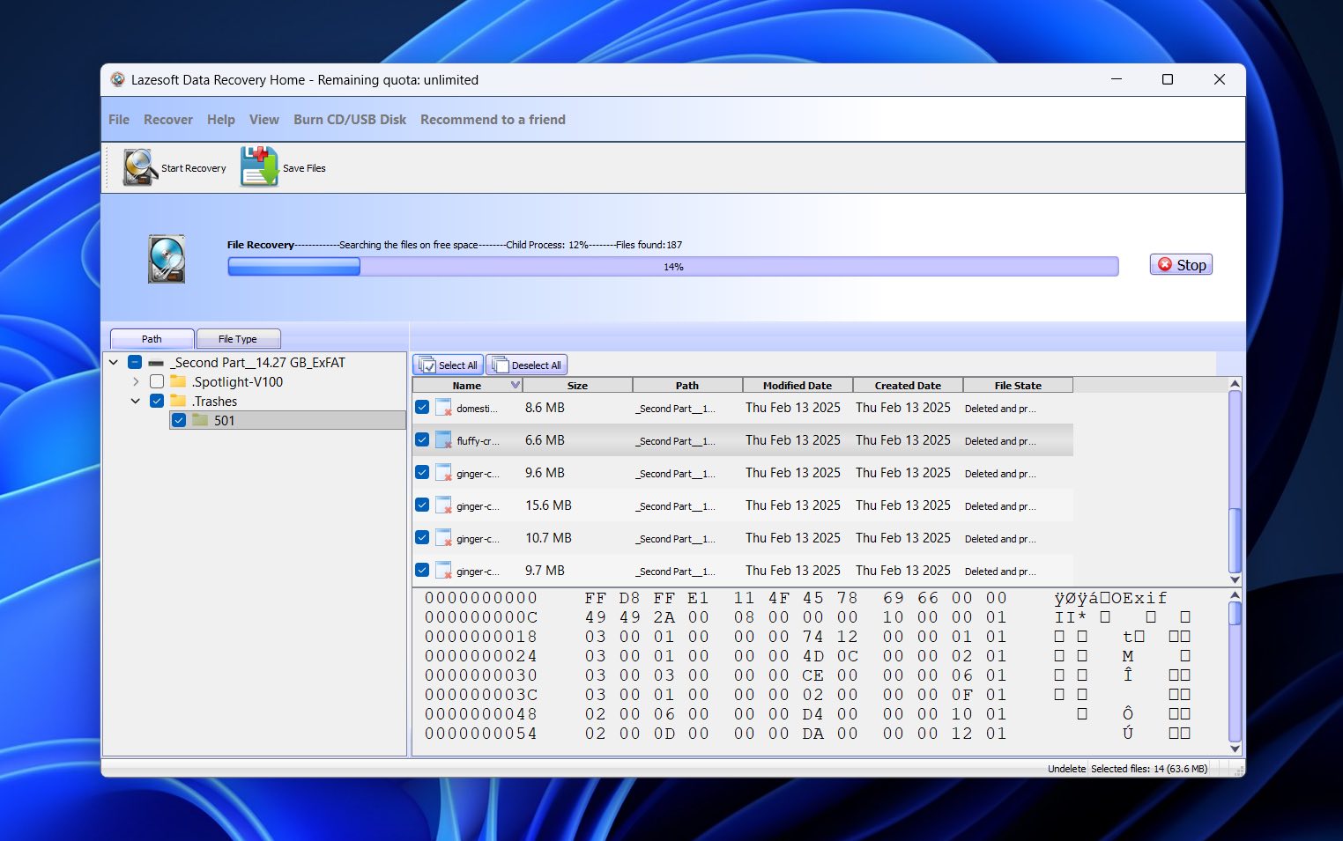Click the hard drive icon beside the progress bar
The width and height of the screenshot is (1343, 841).
tap(166, 258)
